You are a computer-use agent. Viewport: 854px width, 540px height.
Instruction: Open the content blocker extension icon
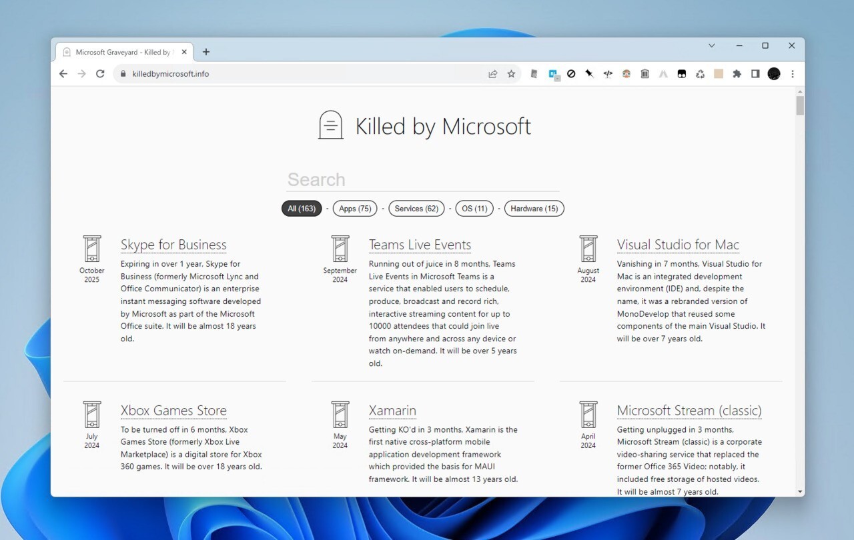571,74
